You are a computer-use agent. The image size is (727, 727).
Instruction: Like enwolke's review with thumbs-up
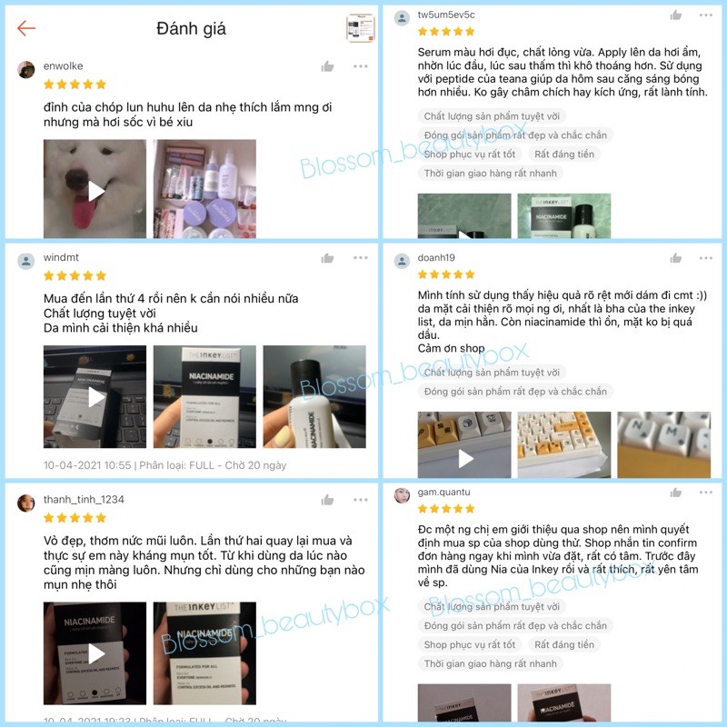327,66
